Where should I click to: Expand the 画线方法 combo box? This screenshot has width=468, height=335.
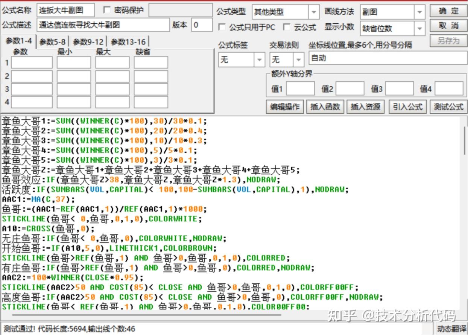point(420,12)
